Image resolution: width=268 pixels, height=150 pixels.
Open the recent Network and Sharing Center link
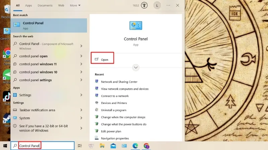tap(119, 82)
